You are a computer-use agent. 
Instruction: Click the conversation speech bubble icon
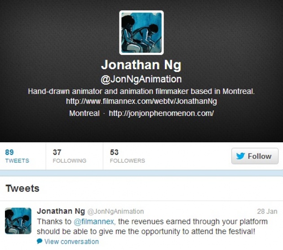pyautogui.click(x=40, y=241)
